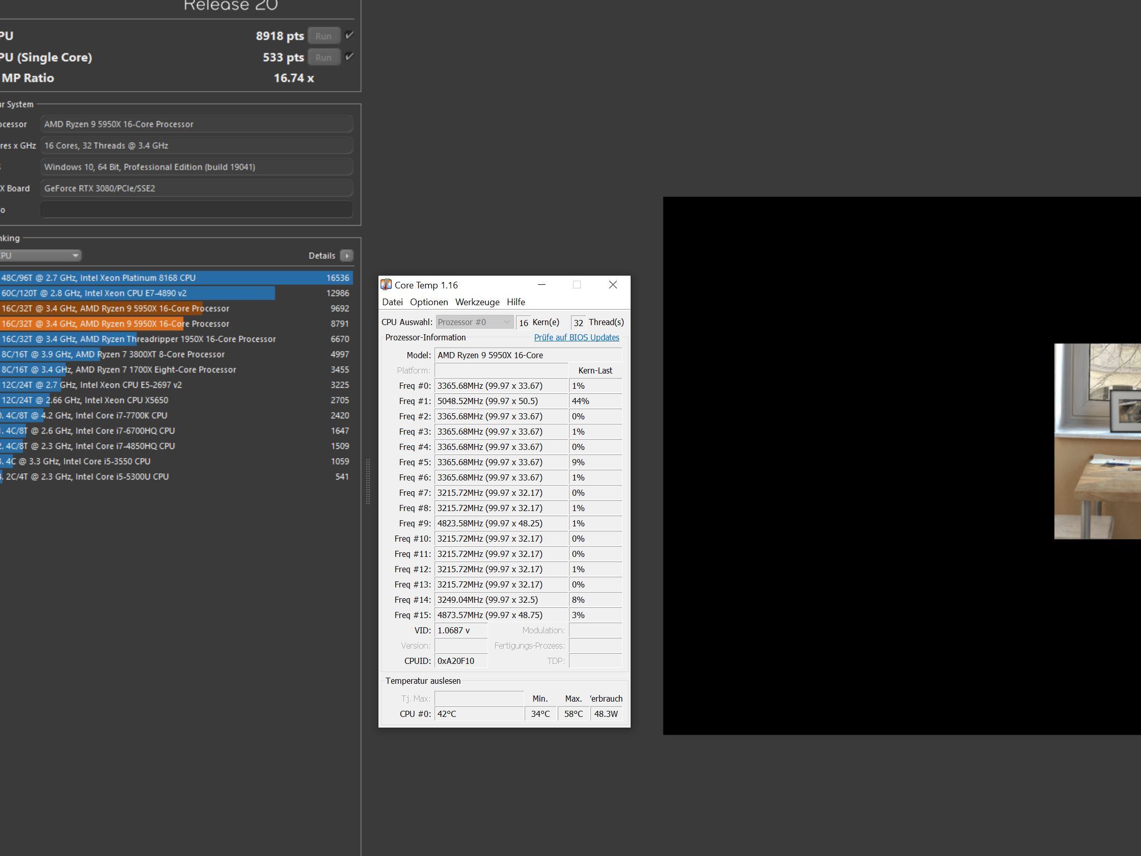Click the 16 Cores, 32 Threads field
Viewport: 1141px width, 856px height.
tap(197, 146)
